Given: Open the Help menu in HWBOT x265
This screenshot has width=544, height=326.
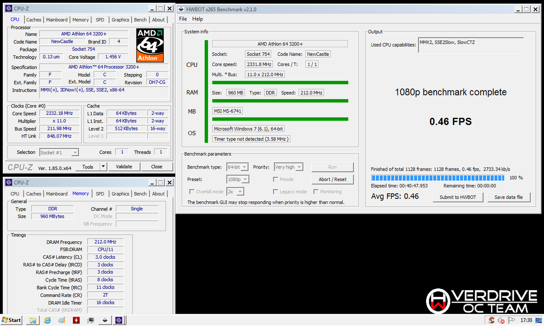Looking at the screenshot, I should click(198, 19).
